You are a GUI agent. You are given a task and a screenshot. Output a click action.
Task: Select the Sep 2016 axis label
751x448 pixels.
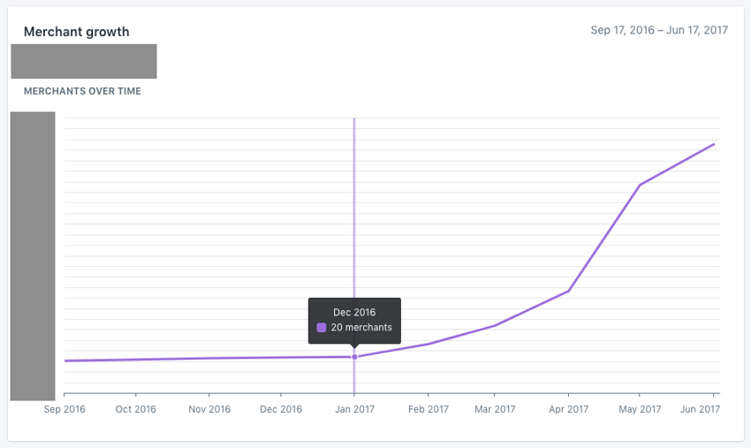click(64, 409)
